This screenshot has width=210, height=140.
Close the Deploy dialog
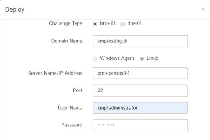pos(203,9)
